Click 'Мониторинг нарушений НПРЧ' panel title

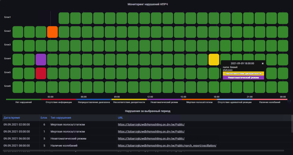(x=147, y=4)
